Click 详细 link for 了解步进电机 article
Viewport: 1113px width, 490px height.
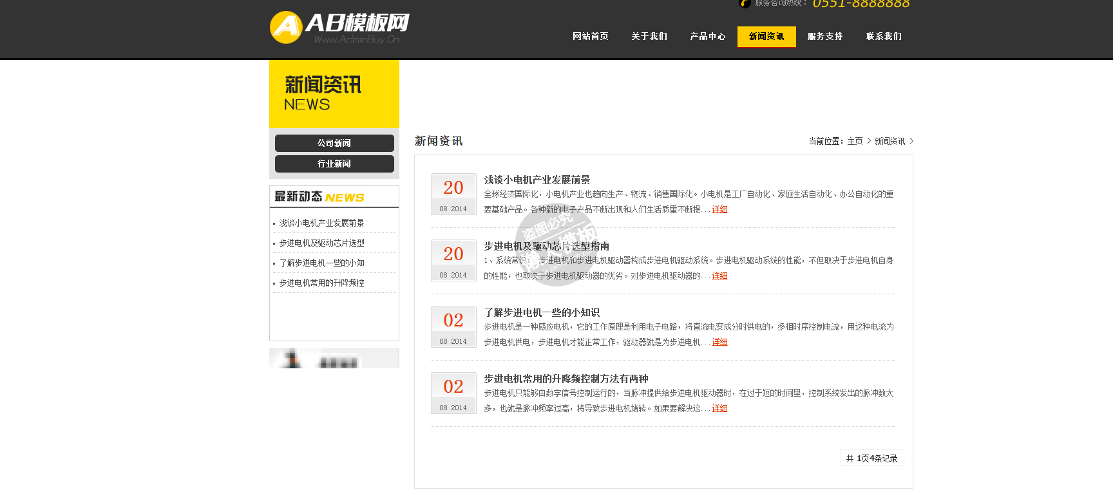coord(719,342)
